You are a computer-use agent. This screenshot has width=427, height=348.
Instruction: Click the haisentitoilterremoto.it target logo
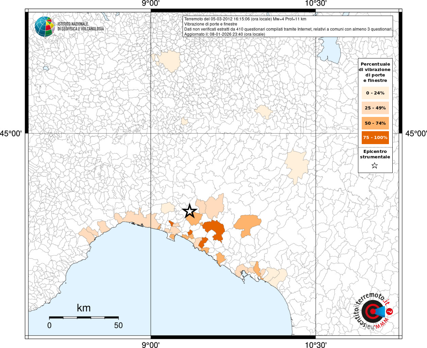pos(373,311)
